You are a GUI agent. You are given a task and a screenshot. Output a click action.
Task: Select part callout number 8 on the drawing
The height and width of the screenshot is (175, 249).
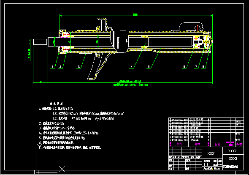tap(203, 67)
